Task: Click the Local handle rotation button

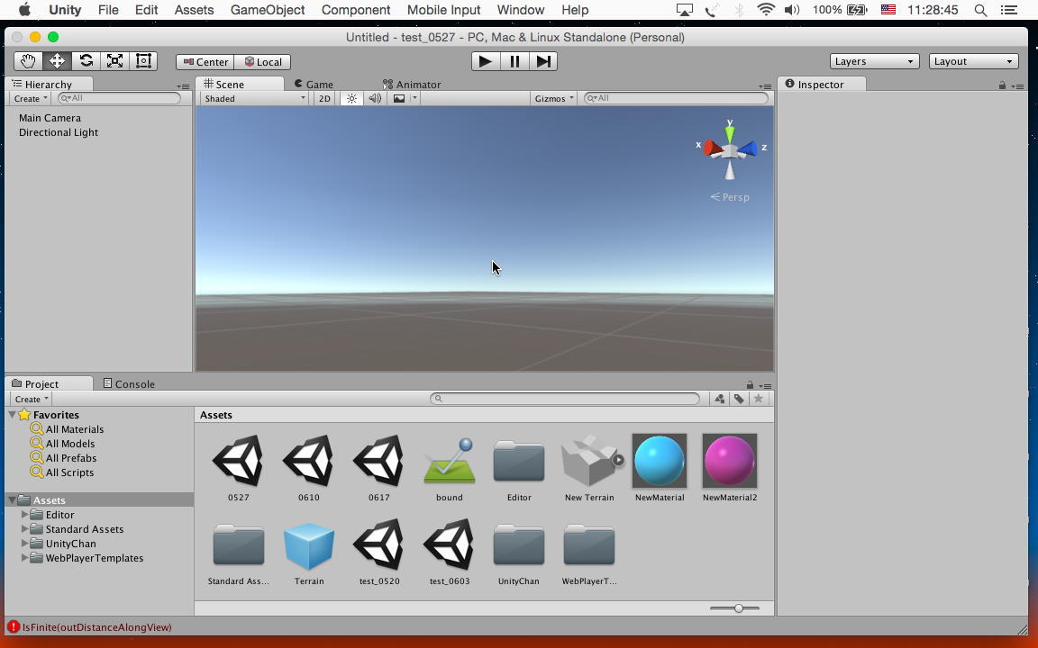Action: (x=262, y=62)
